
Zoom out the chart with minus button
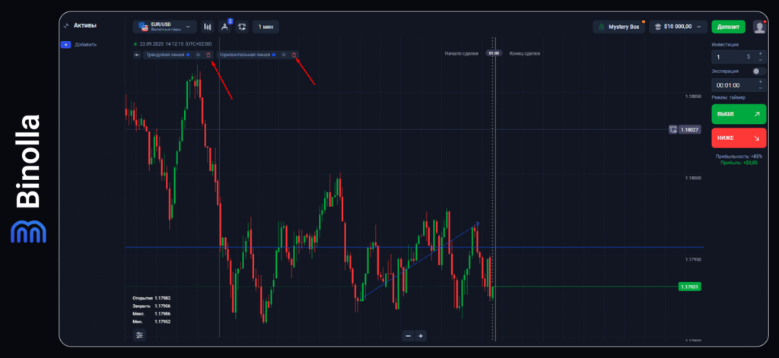(409, 335)
